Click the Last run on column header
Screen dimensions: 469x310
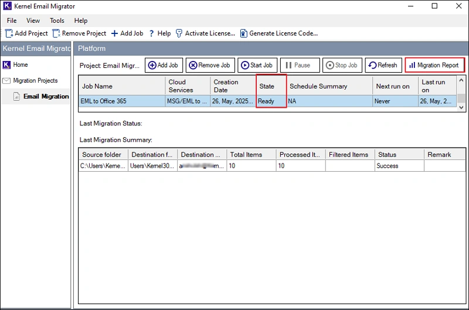point(437,86)
